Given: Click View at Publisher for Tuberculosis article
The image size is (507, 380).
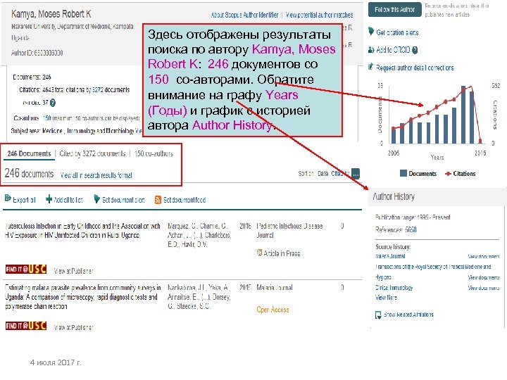Looking at the screenshot, I should [x=73, y=271].
